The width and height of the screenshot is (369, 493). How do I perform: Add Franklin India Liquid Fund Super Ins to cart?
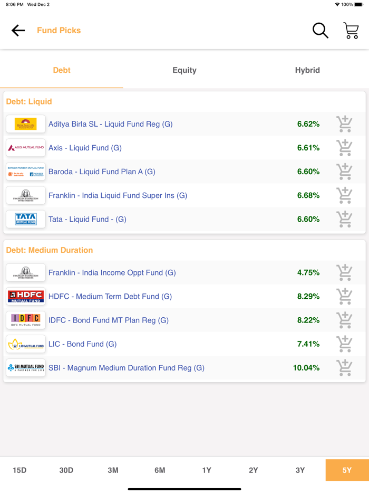pos(345,195)
